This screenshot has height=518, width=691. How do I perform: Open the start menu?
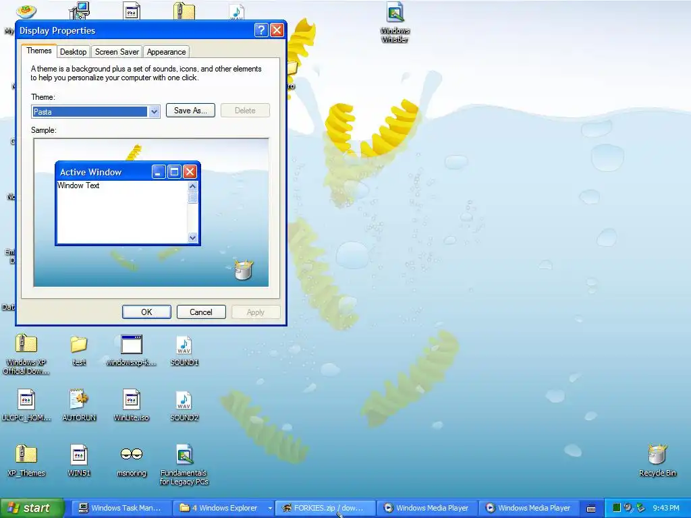pyautogui.click(x=32, y=508)
